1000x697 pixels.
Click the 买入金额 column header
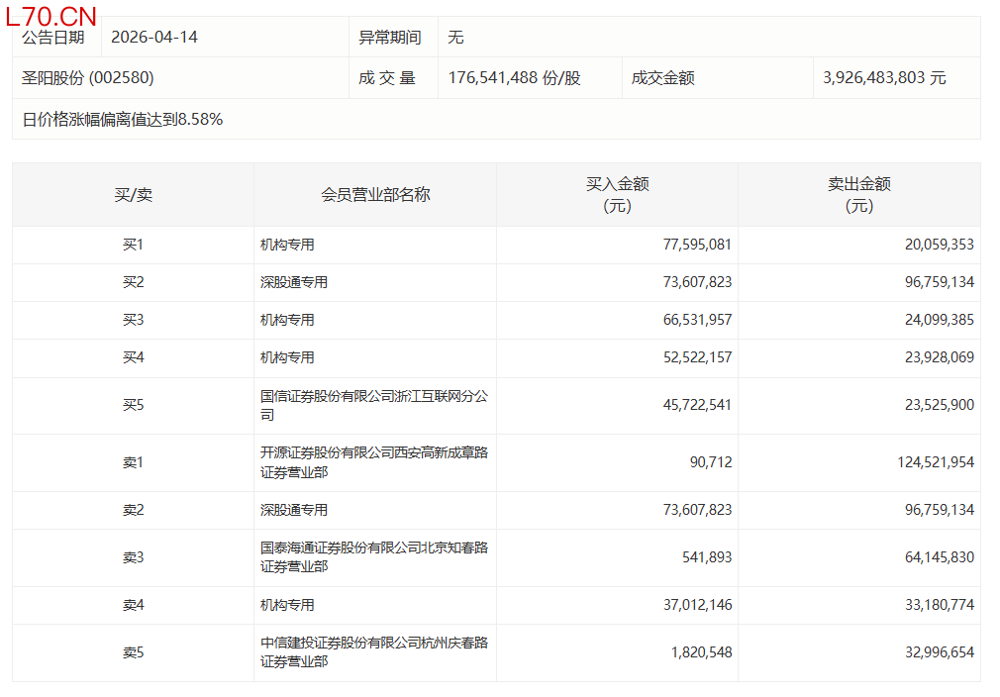click(617, 195)
